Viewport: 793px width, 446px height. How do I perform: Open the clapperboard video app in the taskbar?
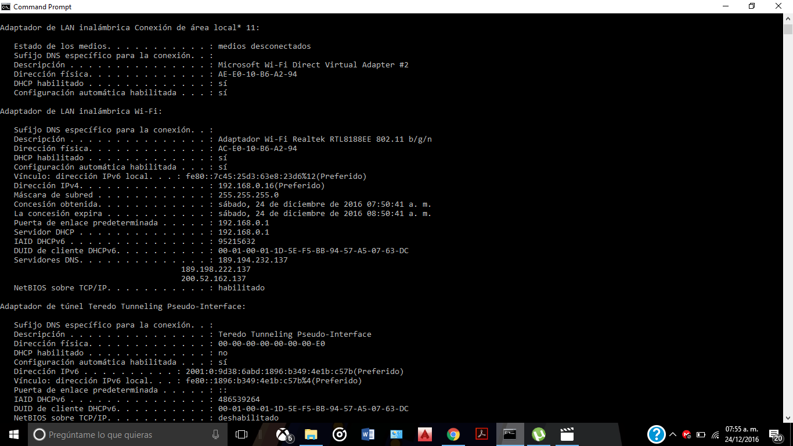(567, 434)
